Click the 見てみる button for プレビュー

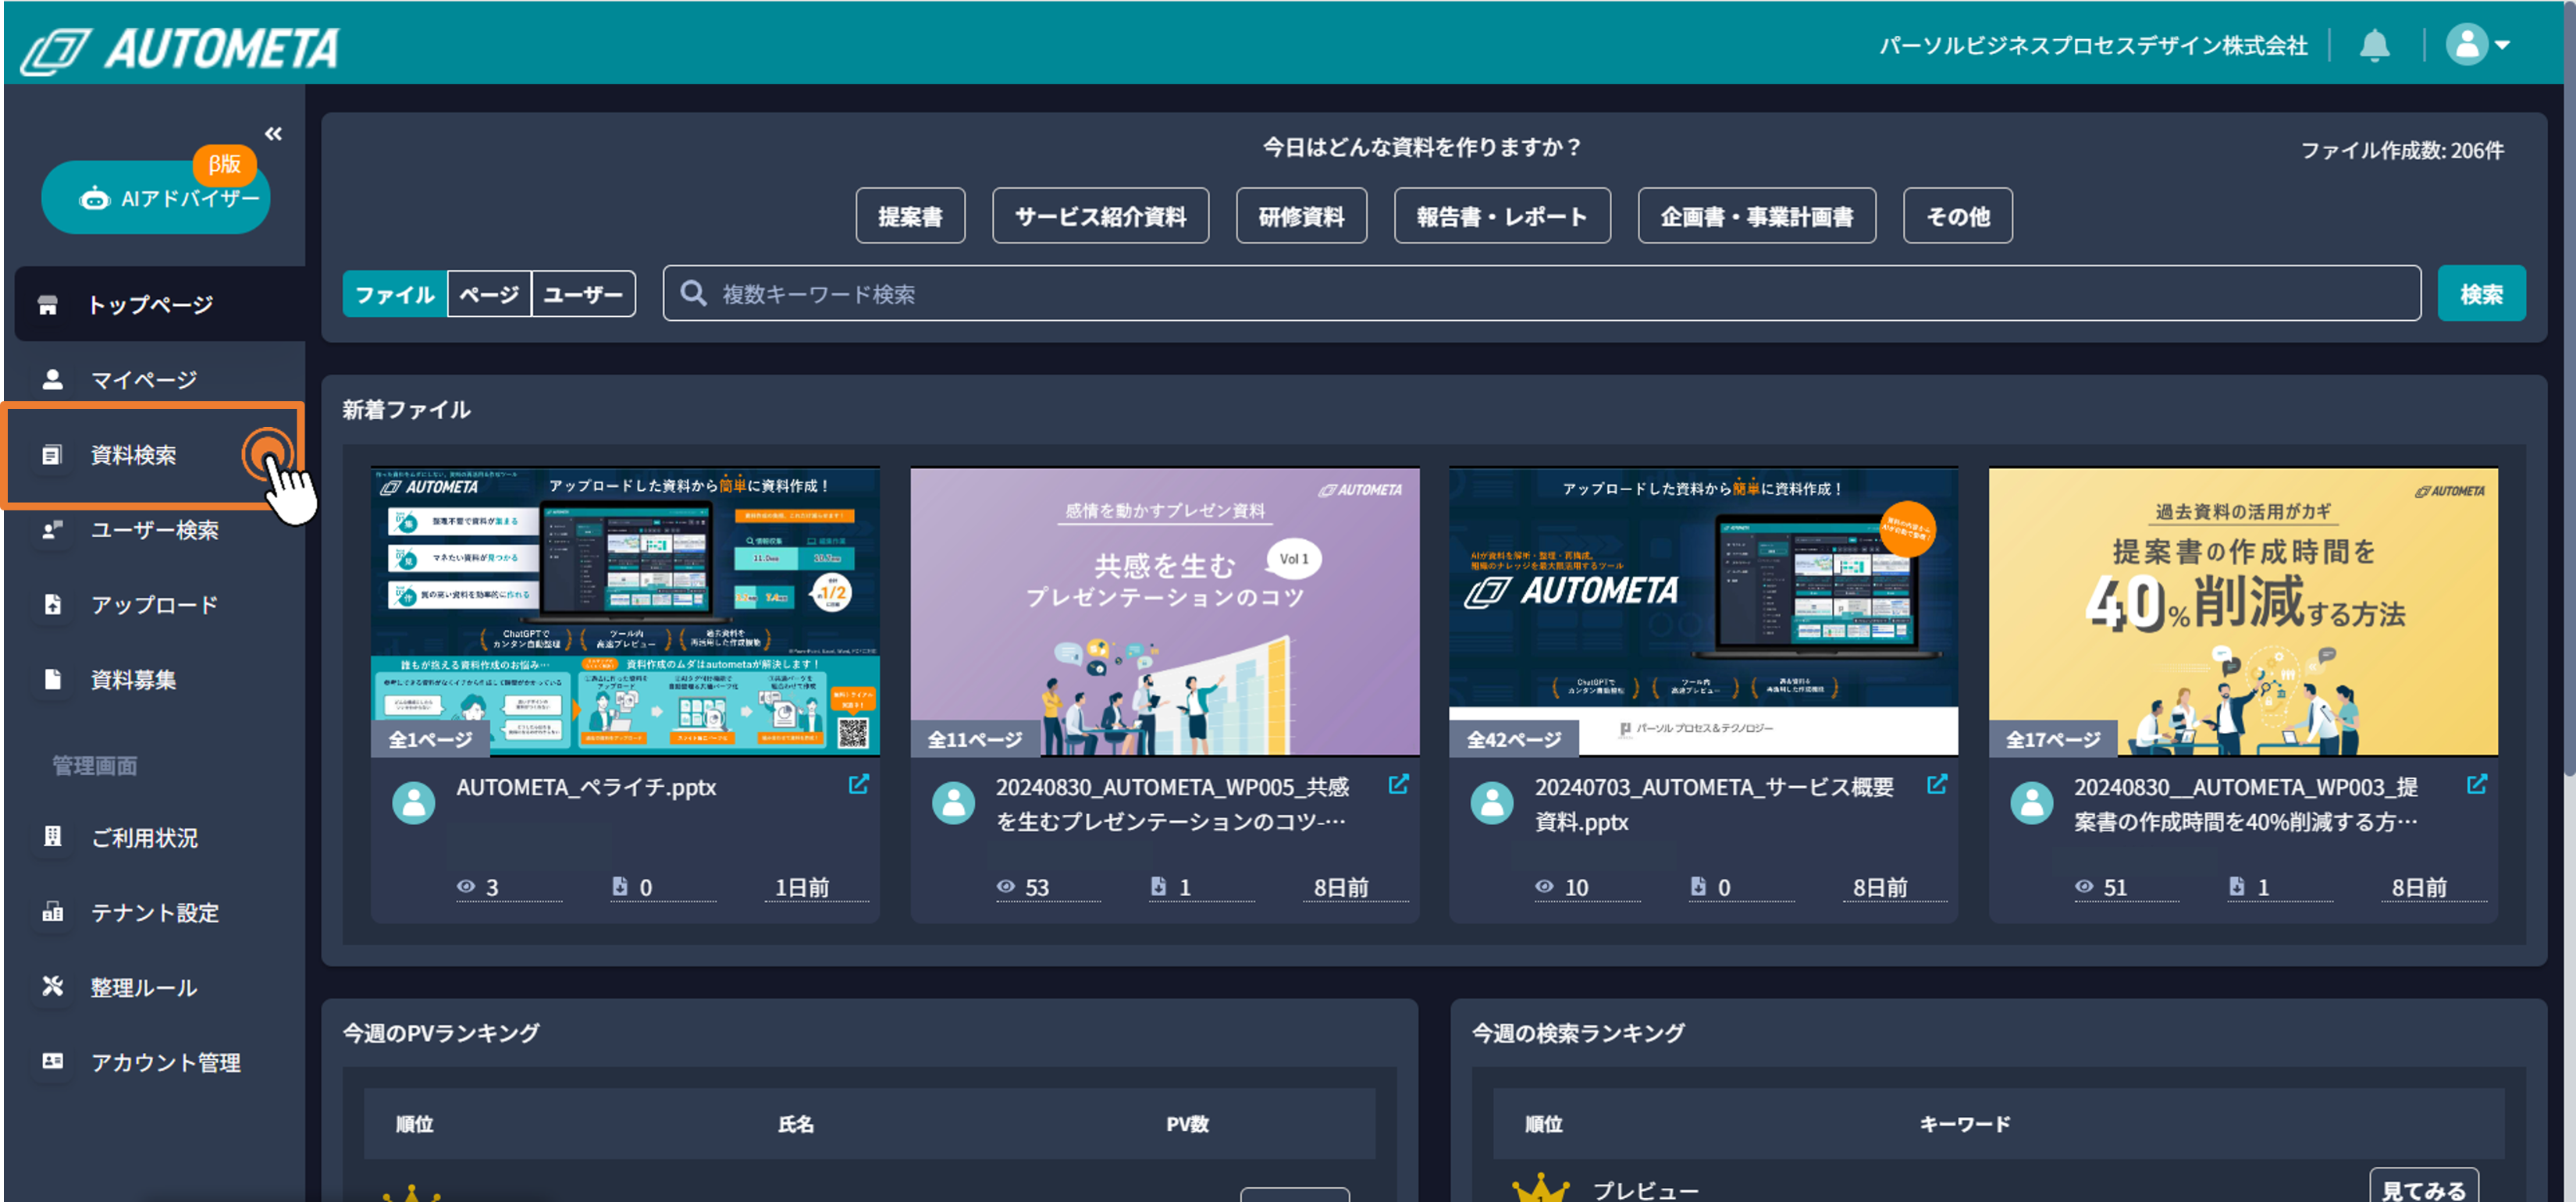coord(2423,1187)
